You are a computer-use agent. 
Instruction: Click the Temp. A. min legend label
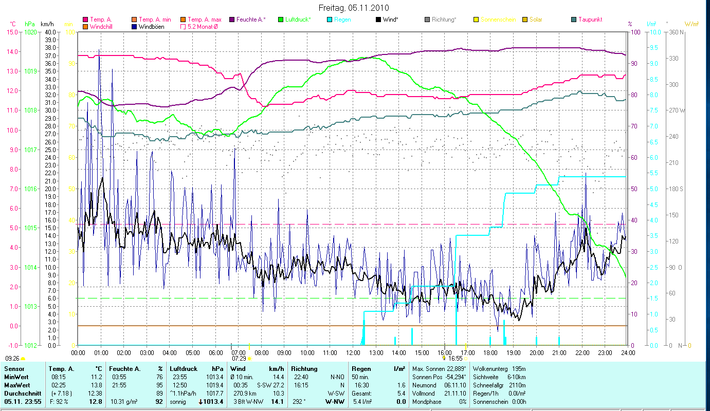coord(155,20)
